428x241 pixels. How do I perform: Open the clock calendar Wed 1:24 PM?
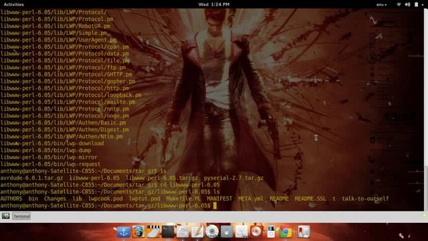[214, 5]
